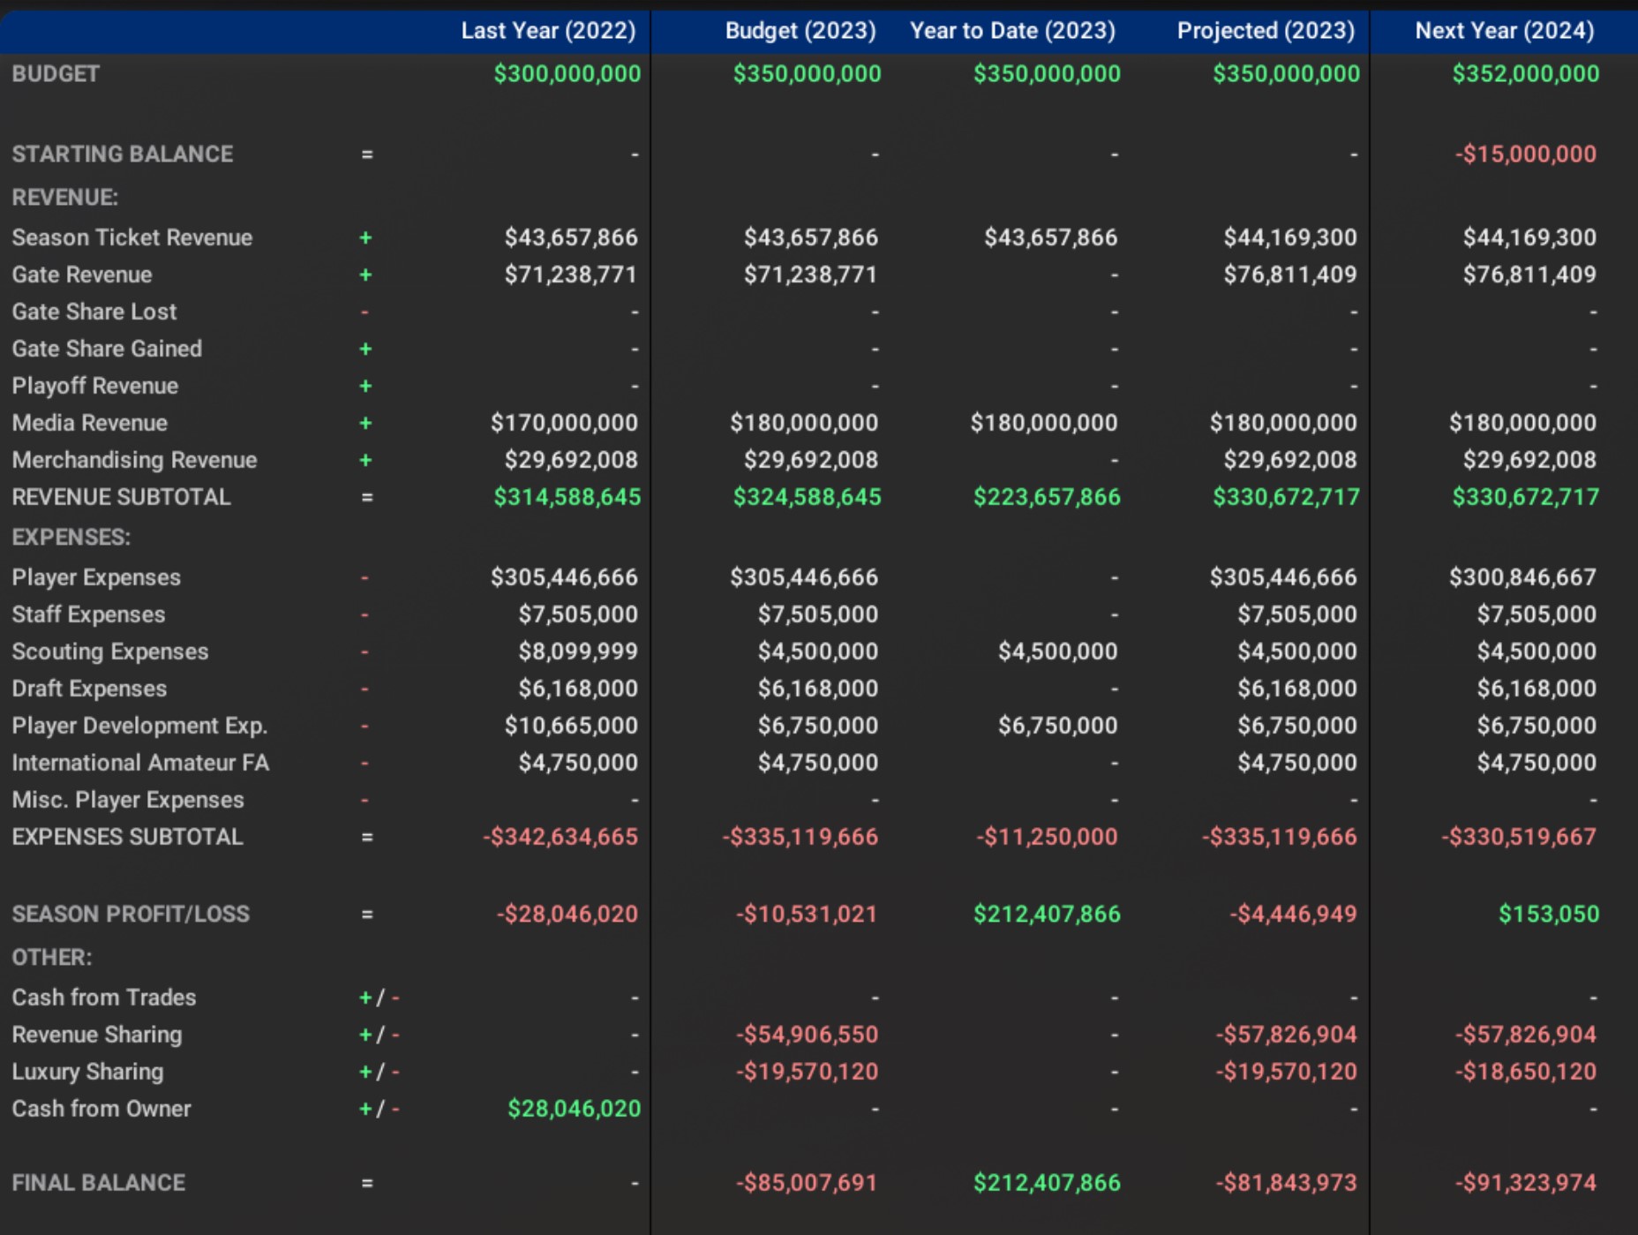Click the STARTING BALANCE row label
This screenshot has height=1235, width=1638.
(x=123, y=154)
